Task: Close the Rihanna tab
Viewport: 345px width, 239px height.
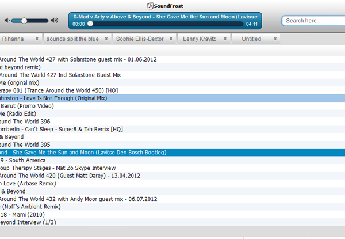Action: (37, 39)
